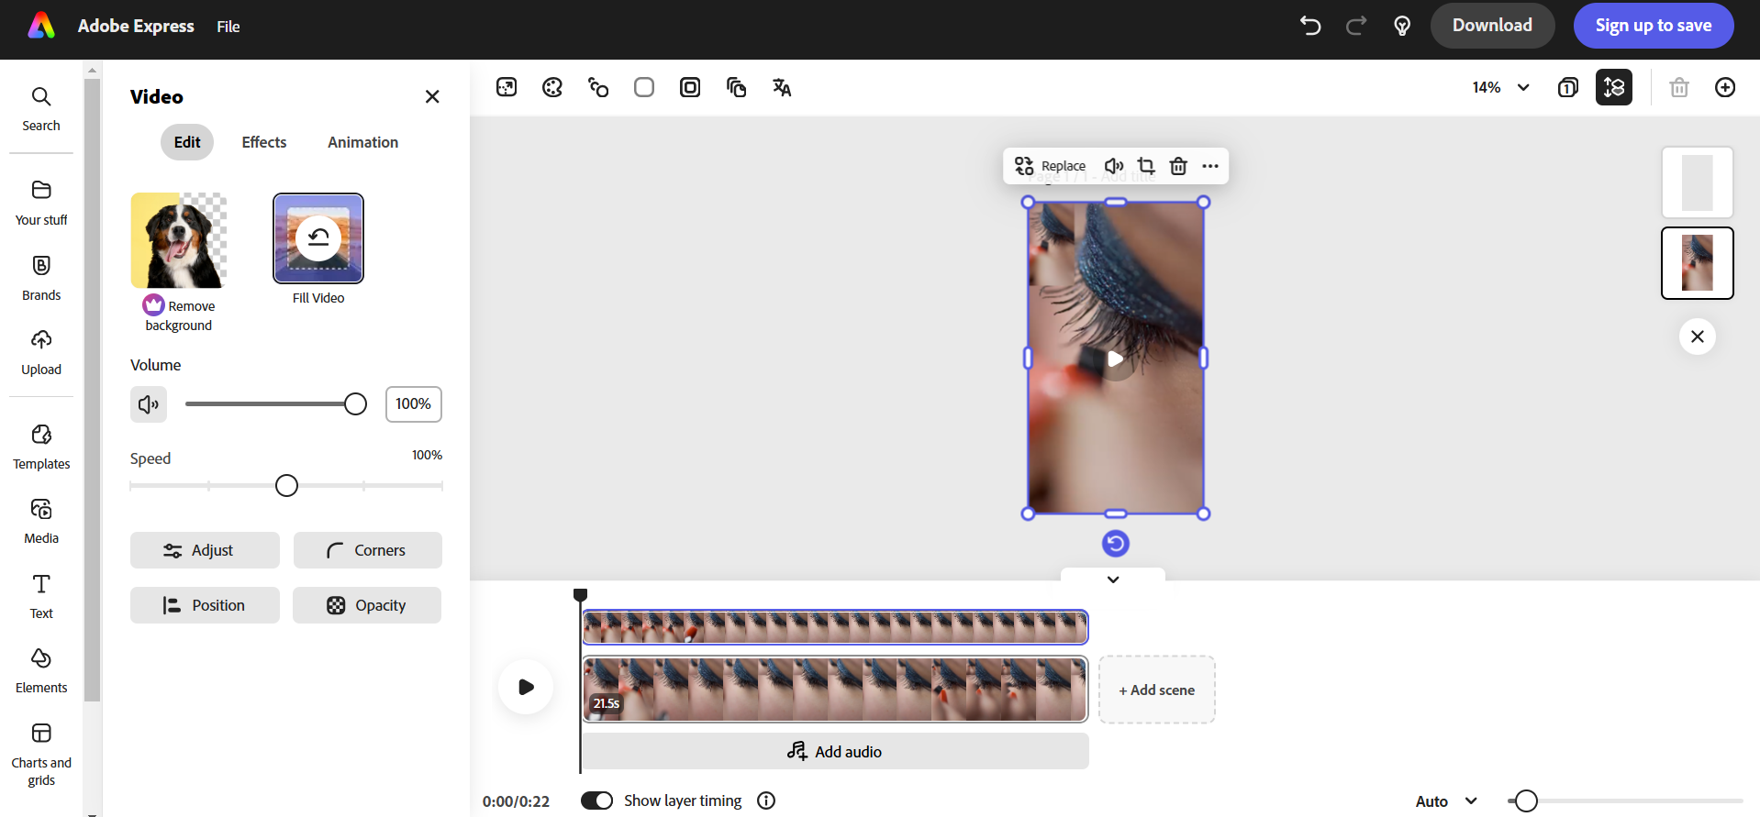Open the pages view icon beside zoom
This screenshot has height=817, width=1760.
pos(1568,87)
